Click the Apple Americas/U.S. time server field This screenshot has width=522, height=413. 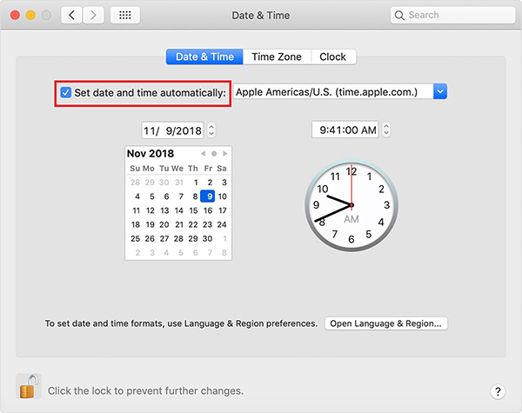click(333, 91)
